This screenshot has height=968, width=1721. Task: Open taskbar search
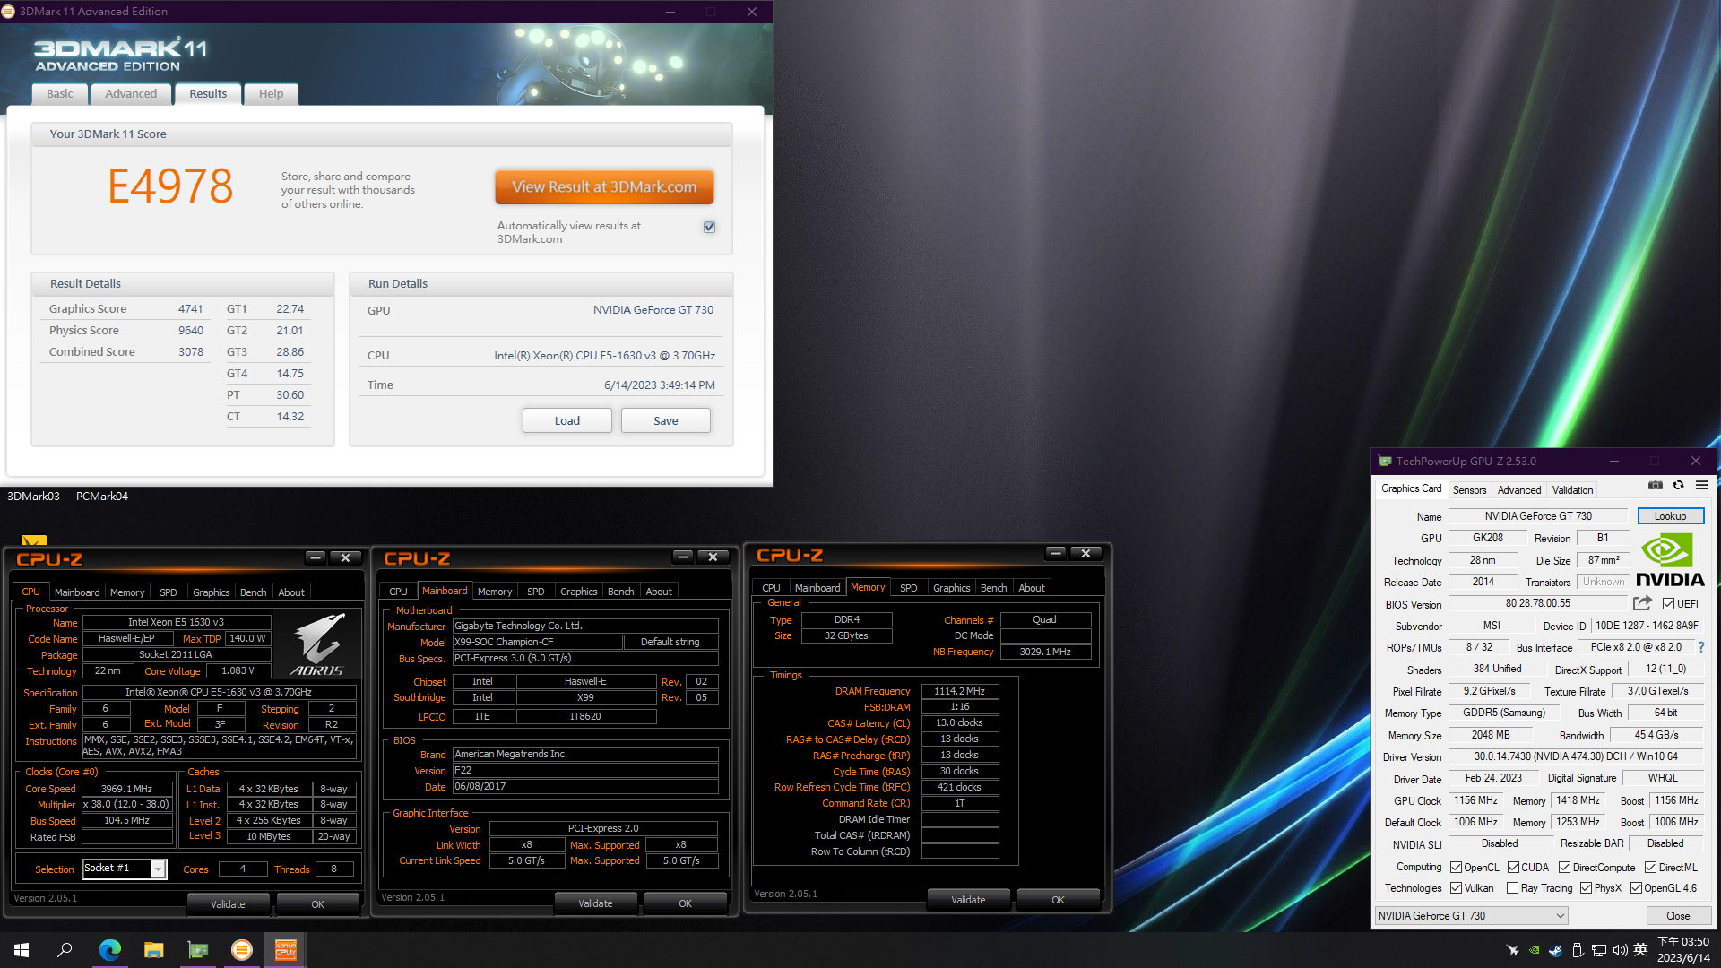(x=65, y=950)
